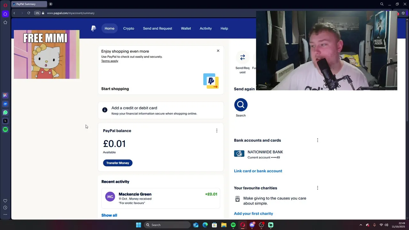Select the PayPal: Summary browser tab
This screenshot has height=230, width=409.
click(29, 4)
